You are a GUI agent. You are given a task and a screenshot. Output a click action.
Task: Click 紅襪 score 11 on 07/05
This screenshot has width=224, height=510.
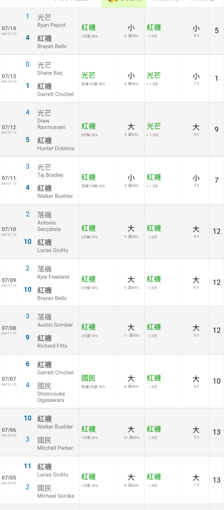pyautogui.click(x=27, y=466)
